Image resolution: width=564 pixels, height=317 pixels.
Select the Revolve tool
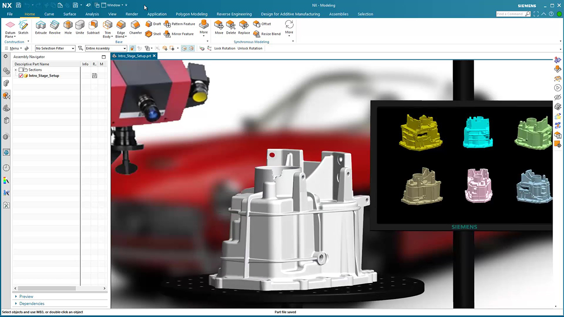point(55,27)
